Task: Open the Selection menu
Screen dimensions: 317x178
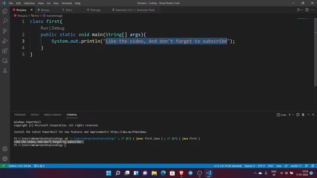Action: [29, 3]
